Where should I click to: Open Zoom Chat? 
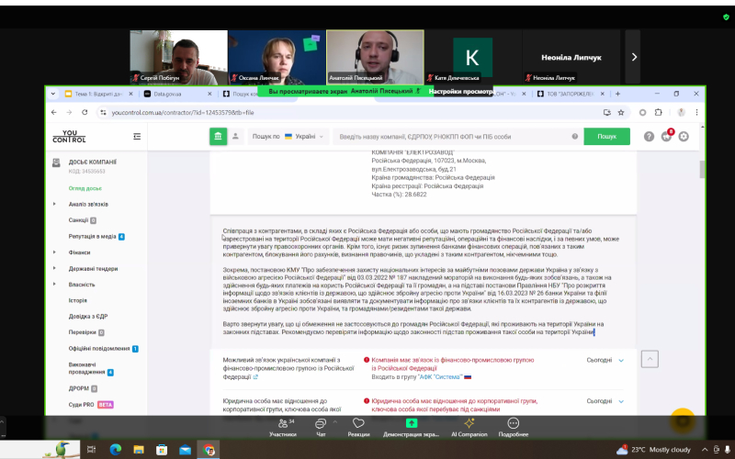click(x=321, y=427)
